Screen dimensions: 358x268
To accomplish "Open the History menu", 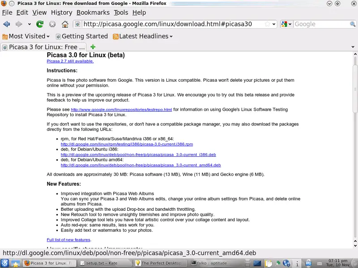I will point(61,13).
